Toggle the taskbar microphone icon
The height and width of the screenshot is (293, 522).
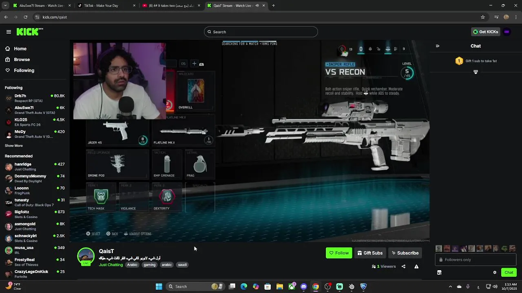[x=468, y=286]
